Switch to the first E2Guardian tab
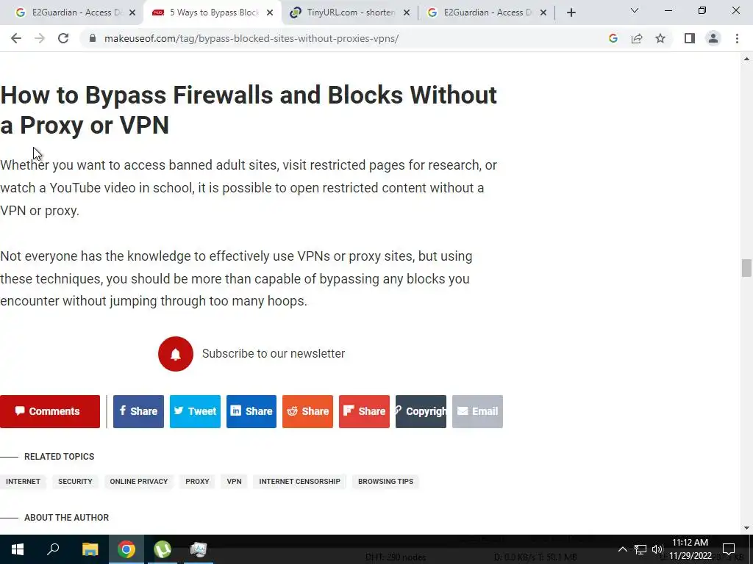 75,12
